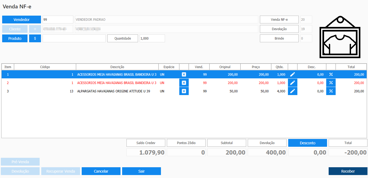Click the Subtotal label
368x178 pixels.
tap(227, 143)
